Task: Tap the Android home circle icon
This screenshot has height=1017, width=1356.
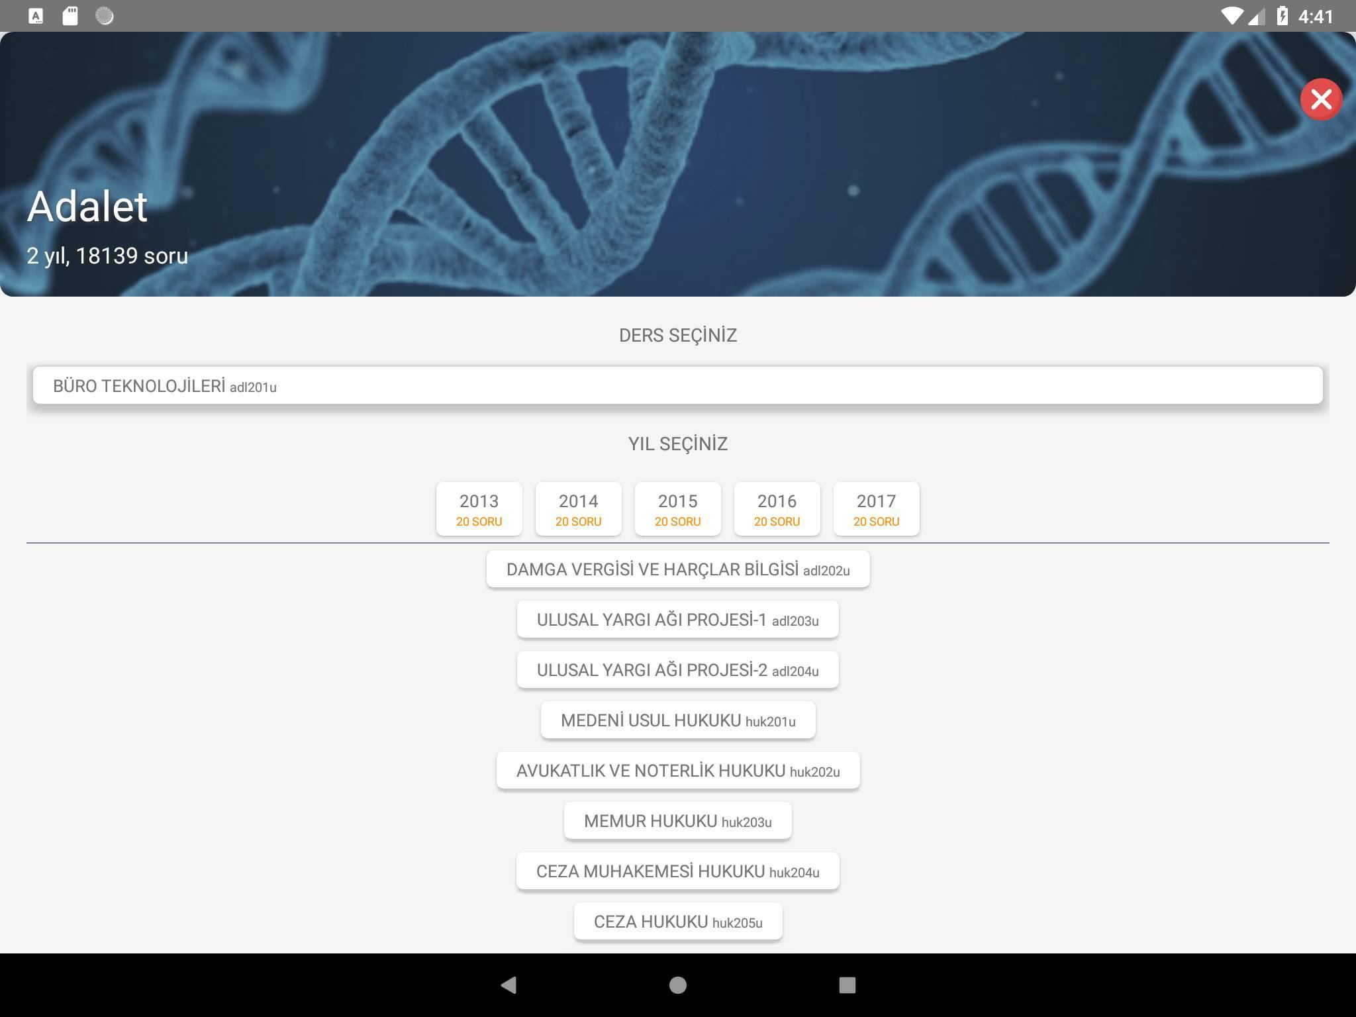Action: (x=678, y=985)
